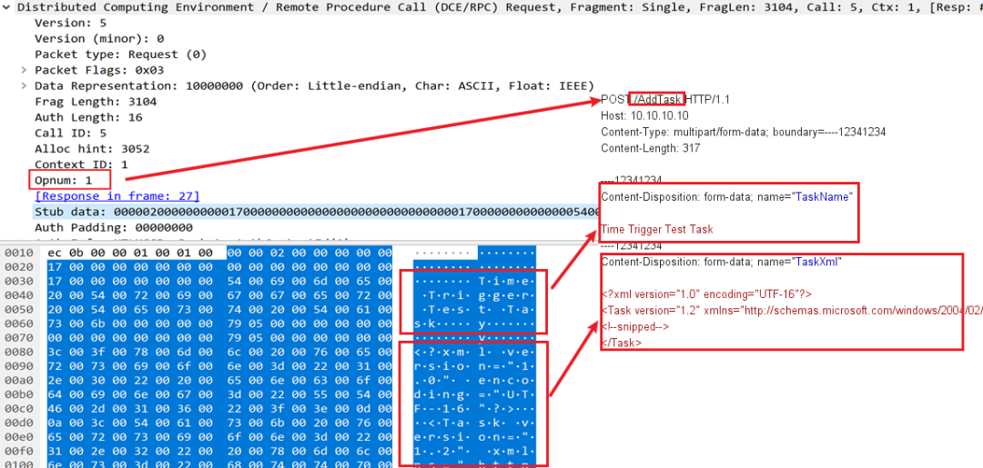Expand the Data Representation field

pos(25,86)
